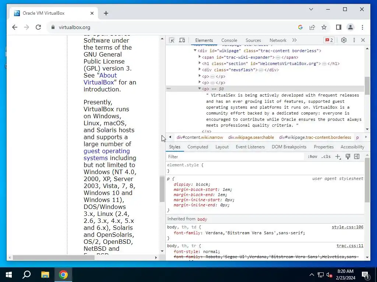Toggle the :hov element state button
This screenshot has height=282, width=377.
point(312,156)
